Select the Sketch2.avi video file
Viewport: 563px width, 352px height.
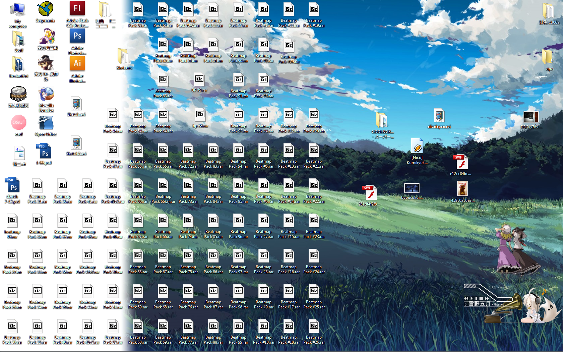coord(76,146)
